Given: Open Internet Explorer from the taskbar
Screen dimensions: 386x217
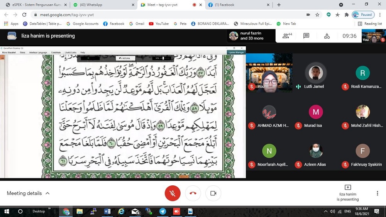Looking at the screenshot, I should (121, 211).
